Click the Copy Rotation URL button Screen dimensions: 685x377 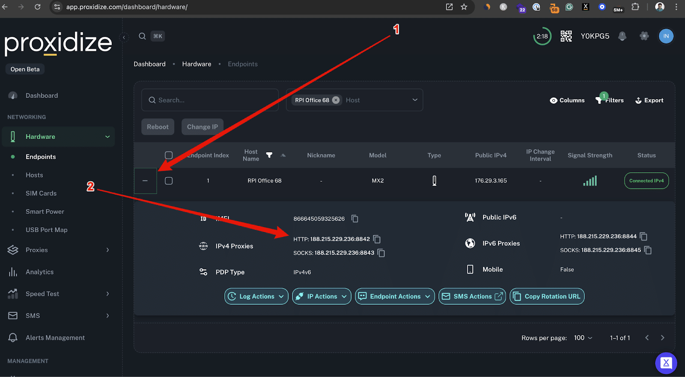click(547, 296)
